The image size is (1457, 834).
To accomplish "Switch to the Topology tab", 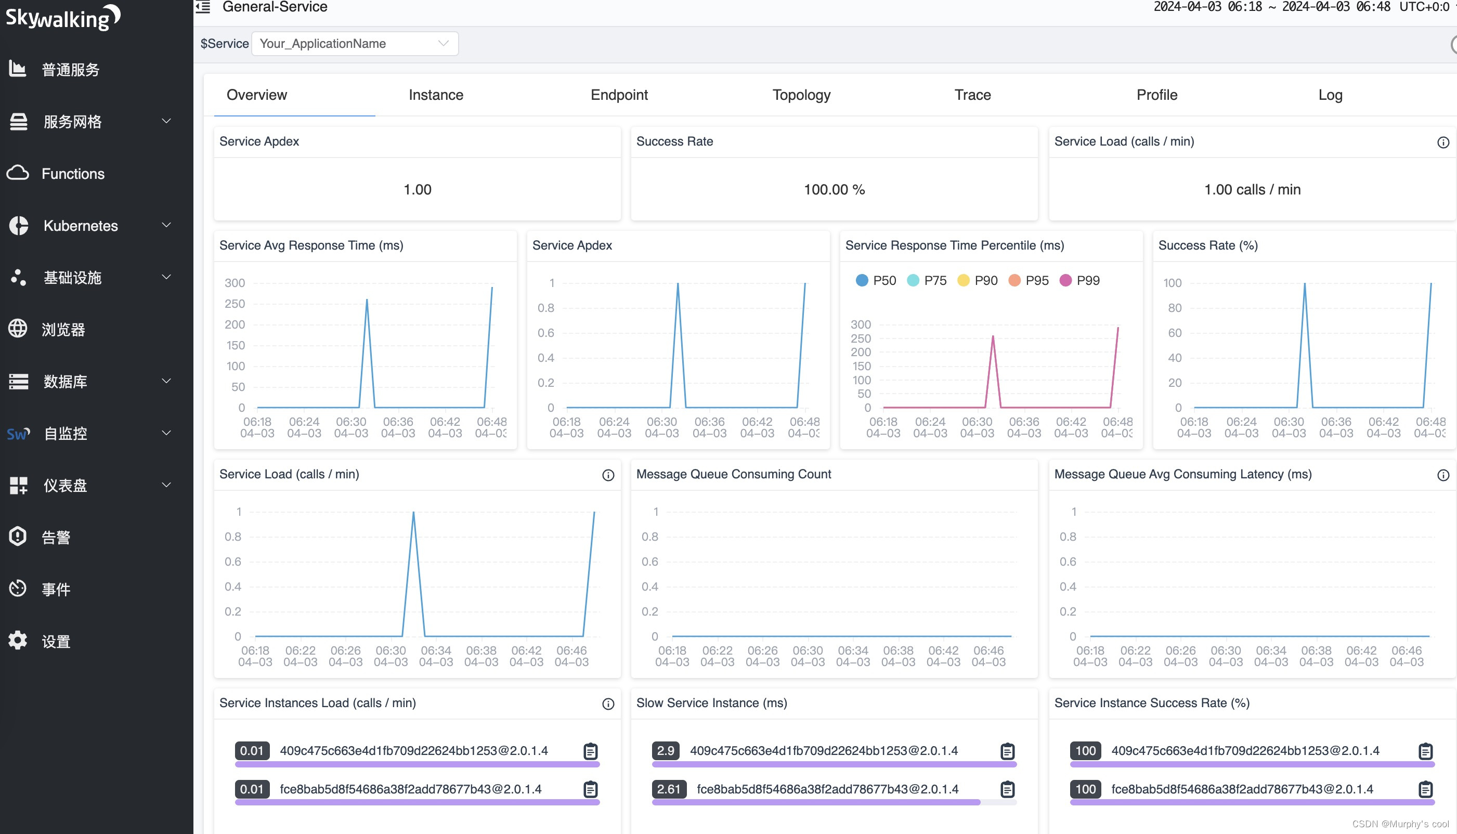I will click(x=801, y=94).
